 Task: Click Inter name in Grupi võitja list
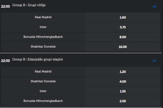coord(43,27)
